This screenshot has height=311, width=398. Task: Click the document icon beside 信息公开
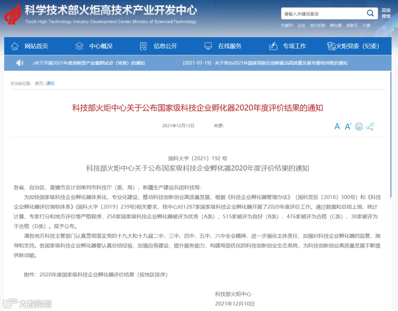point(143,46)
